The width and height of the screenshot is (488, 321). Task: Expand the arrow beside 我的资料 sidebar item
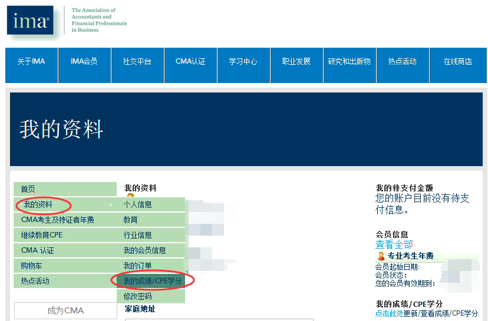[x=111, y=204]
